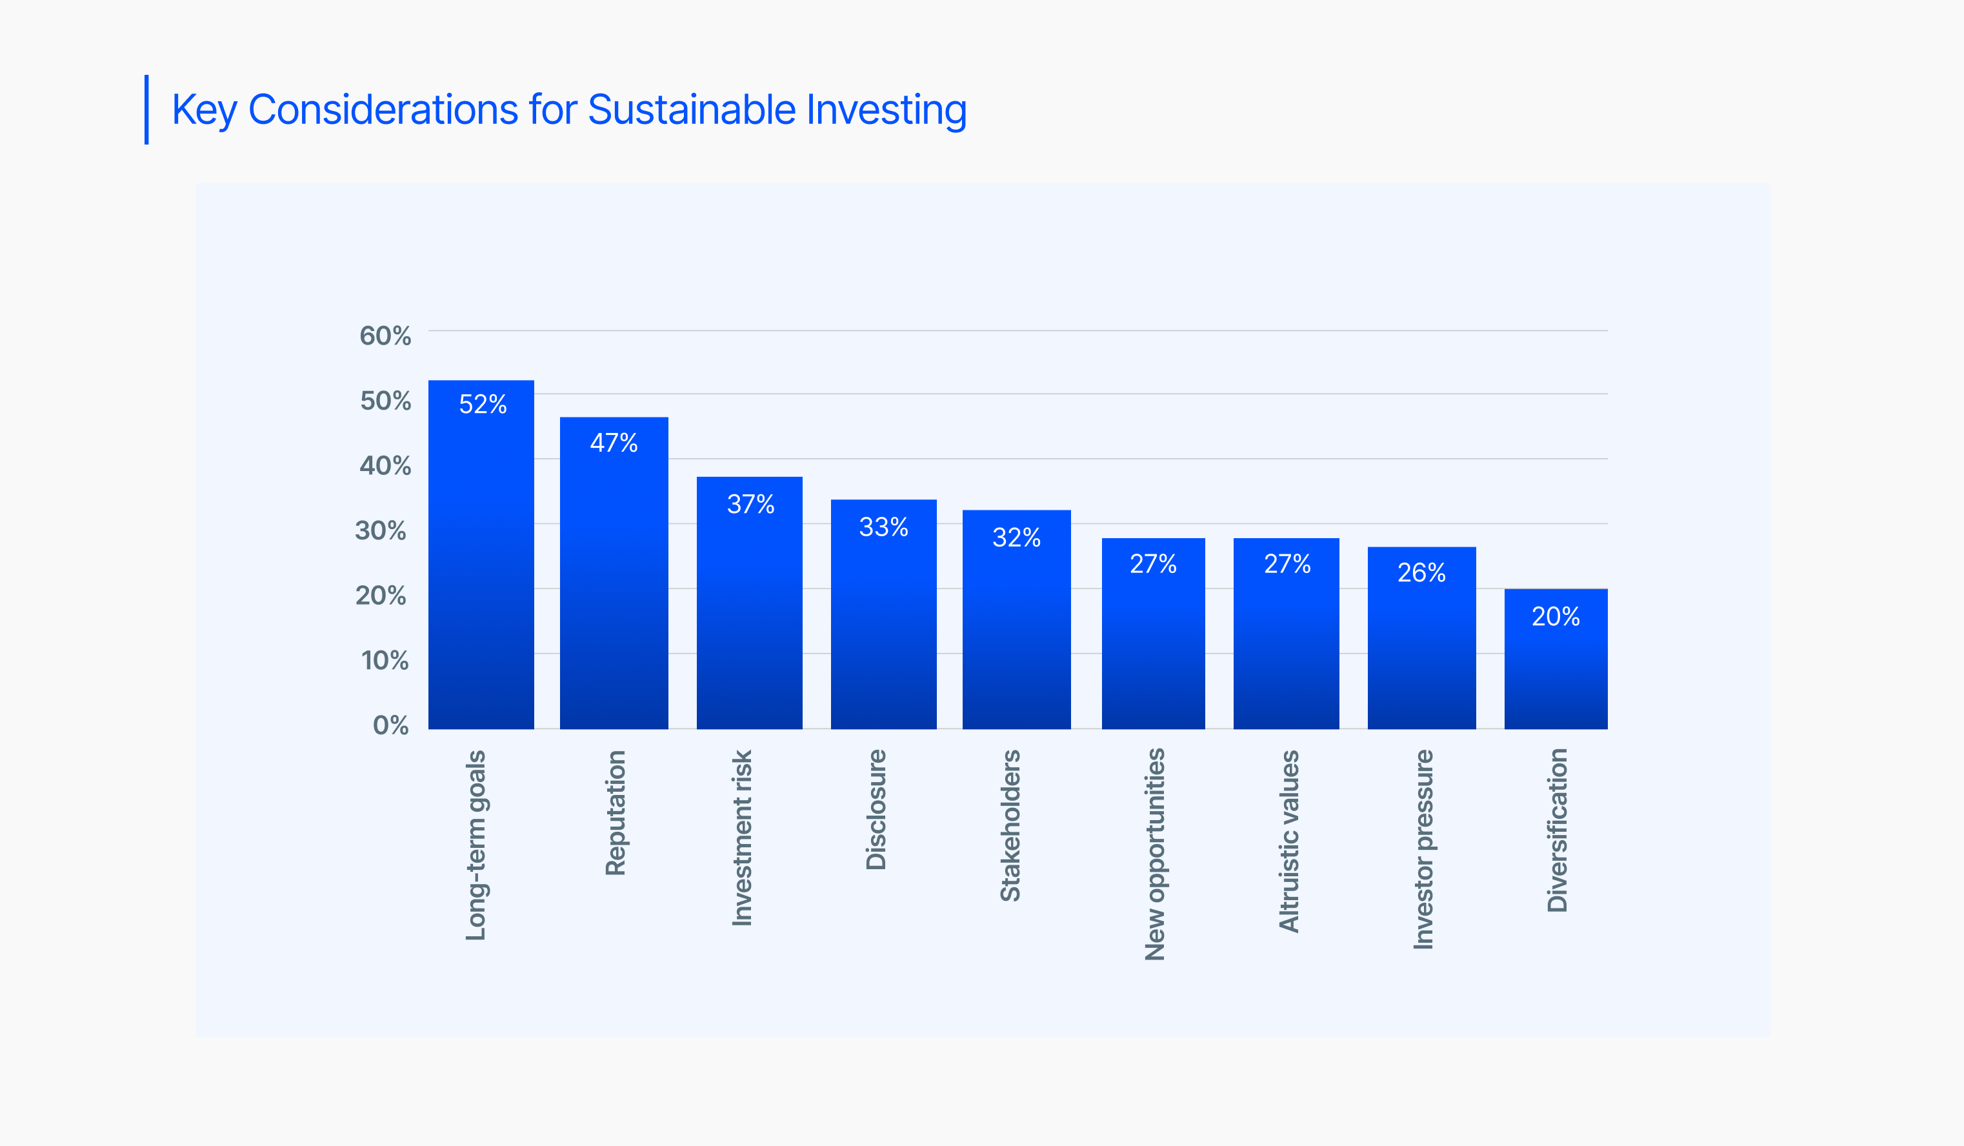Click the 52% data label
The image size is (1964, 1146).
pos(483,404)
